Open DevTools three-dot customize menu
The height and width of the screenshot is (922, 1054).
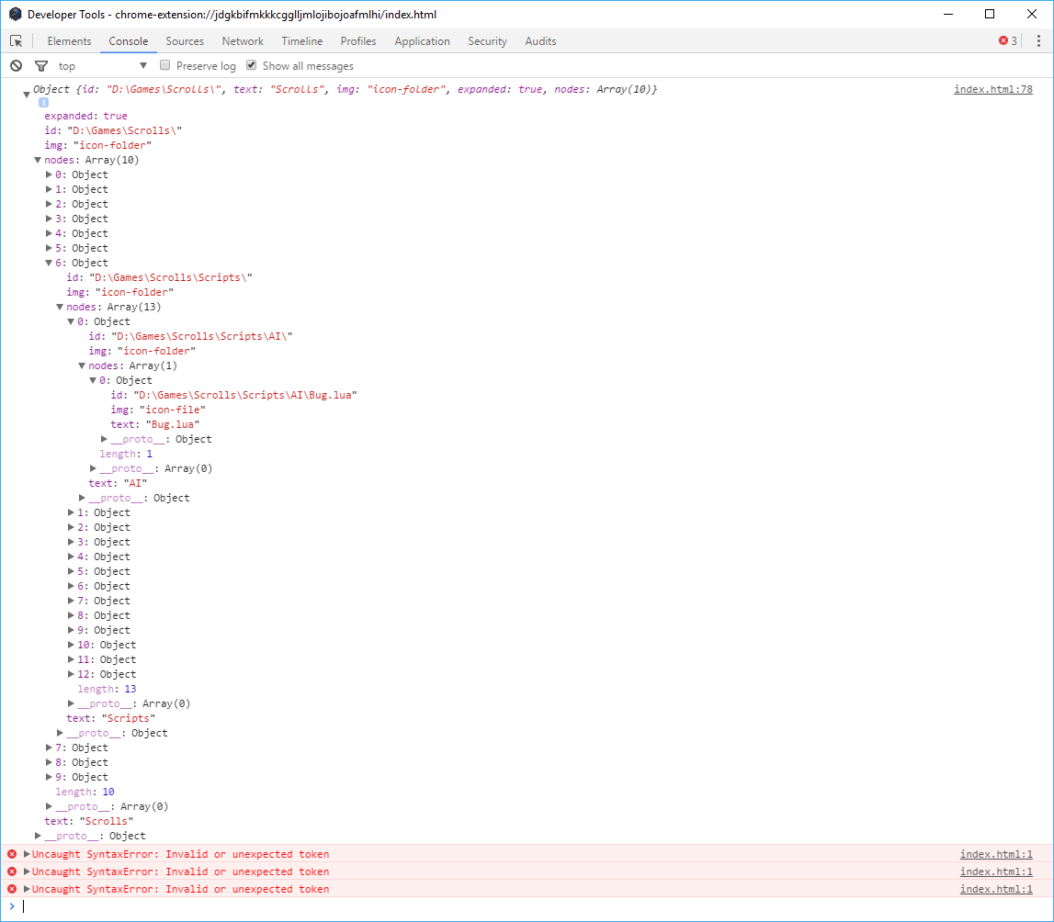click(x=1038, y=41)
